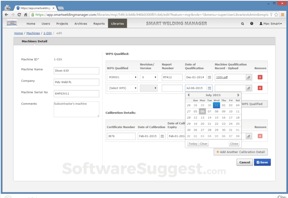Click the browser forward arrow

coord(13,15)
